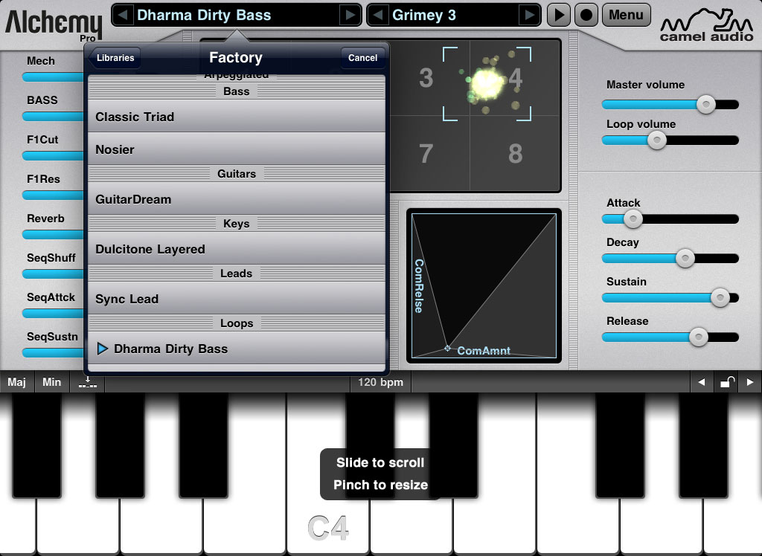Choose the Dulcitone Layered preset

tap(236, 249)
